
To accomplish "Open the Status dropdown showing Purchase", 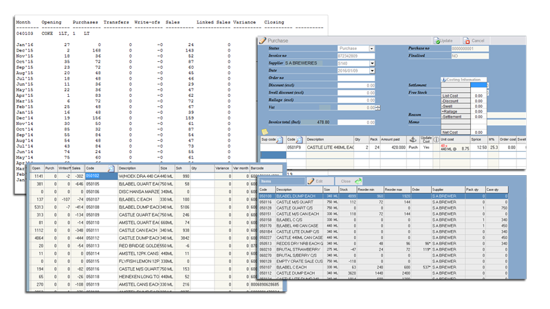I will point(371,48).
